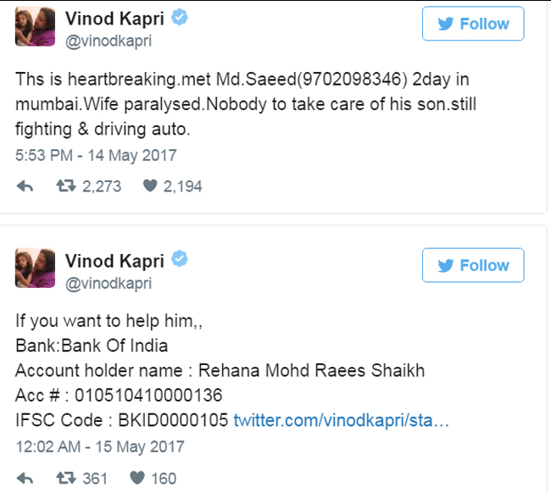Reply to the heartbreaking Md.Saeed tweet
This screenshot has width=551, height=493.
(x=25, y=186)
